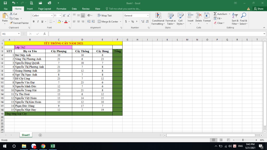Choose the Orientation text rotation icon

point(89,15)
